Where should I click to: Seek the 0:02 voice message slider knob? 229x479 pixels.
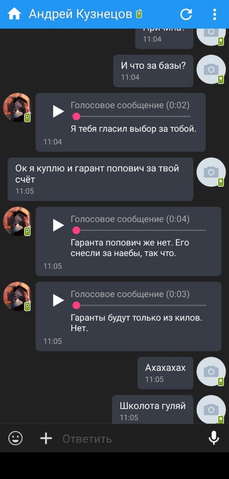coord(76,116)
